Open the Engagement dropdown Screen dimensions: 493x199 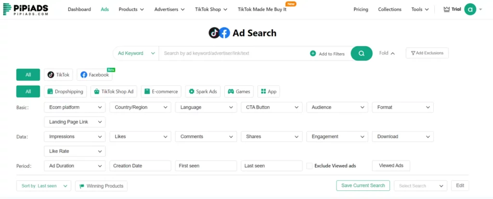[x=337, y=137]
